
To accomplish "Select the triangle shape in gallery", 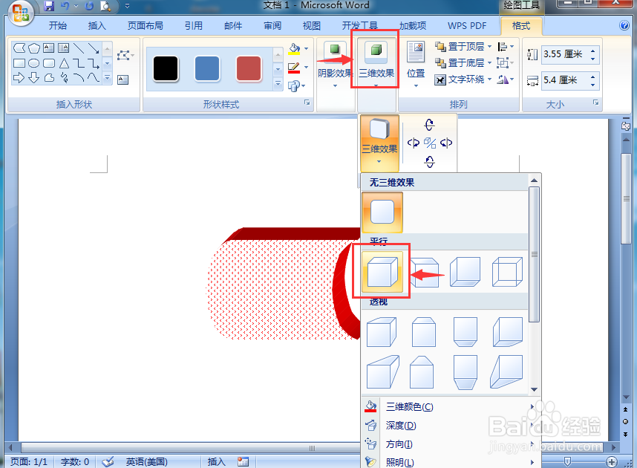I will coord(64,63).
